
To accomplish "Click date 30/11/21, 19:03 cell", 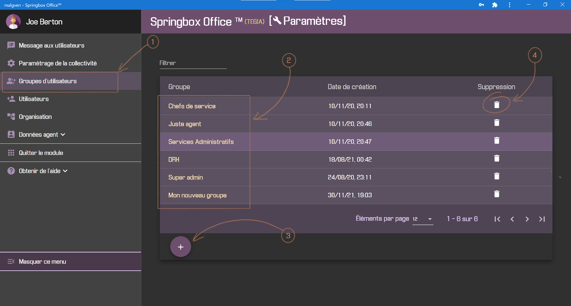I will tap(350, 195).
